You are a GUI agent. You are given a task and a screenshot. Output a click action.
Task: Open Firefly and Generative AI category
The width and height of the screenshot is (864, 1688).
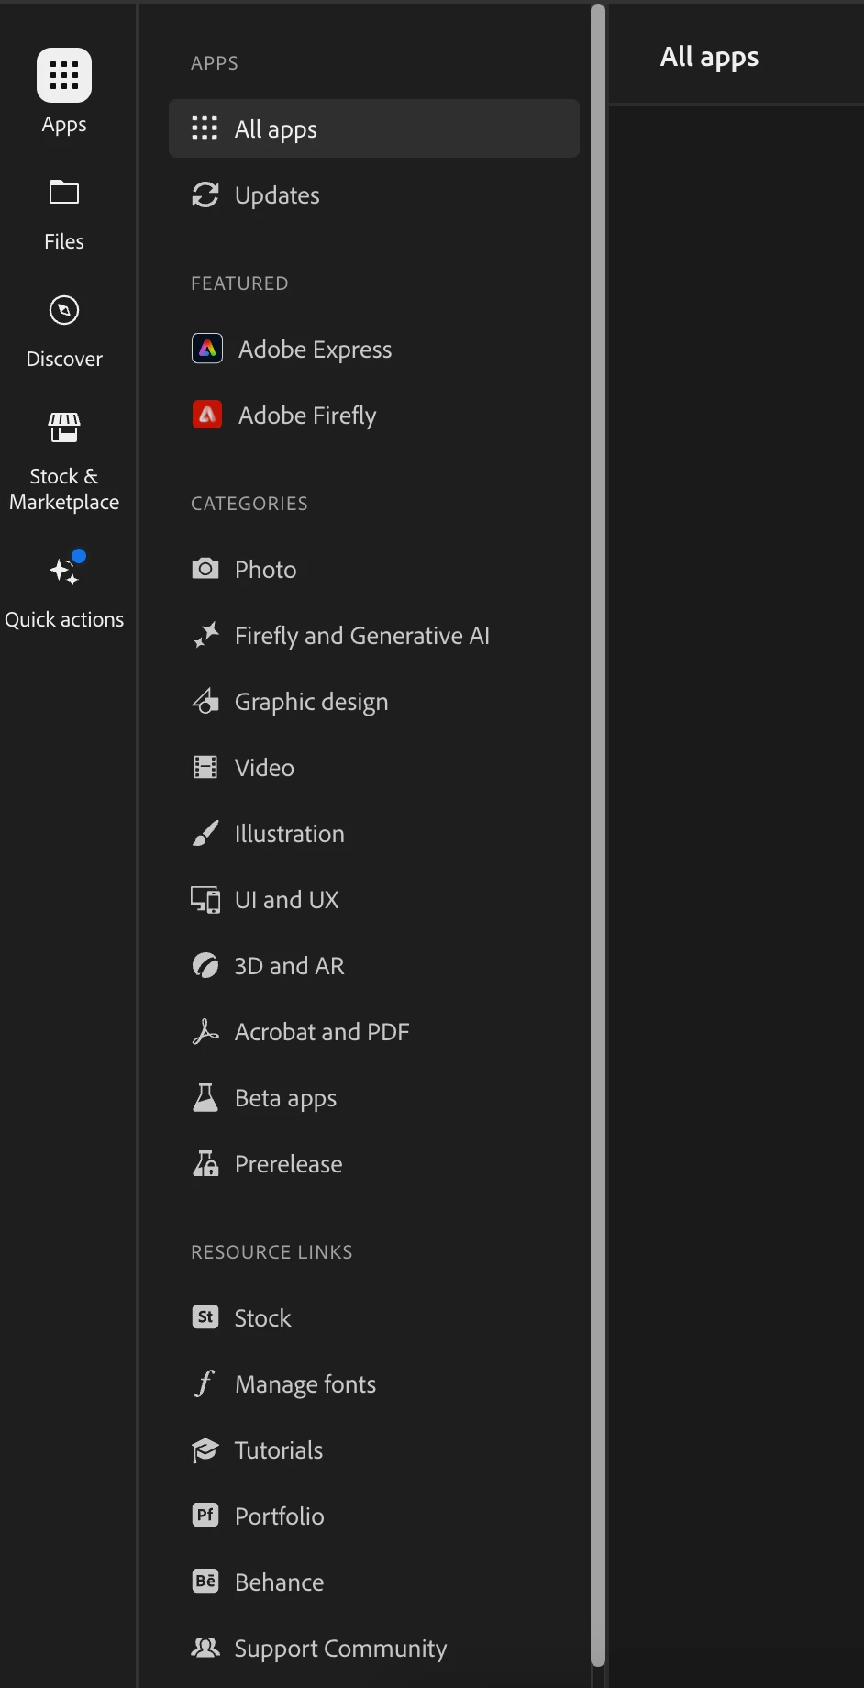coord(374,635)
